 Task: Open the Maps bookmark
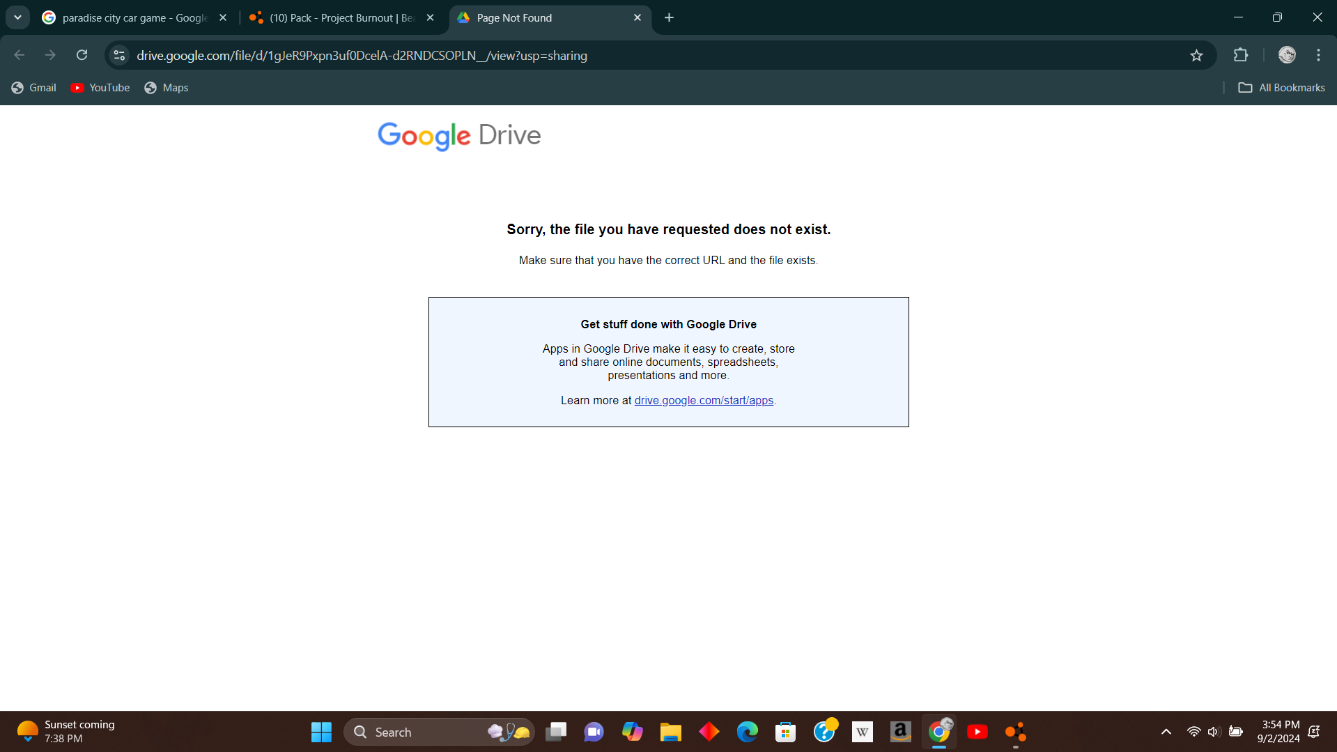pos(166,88)
